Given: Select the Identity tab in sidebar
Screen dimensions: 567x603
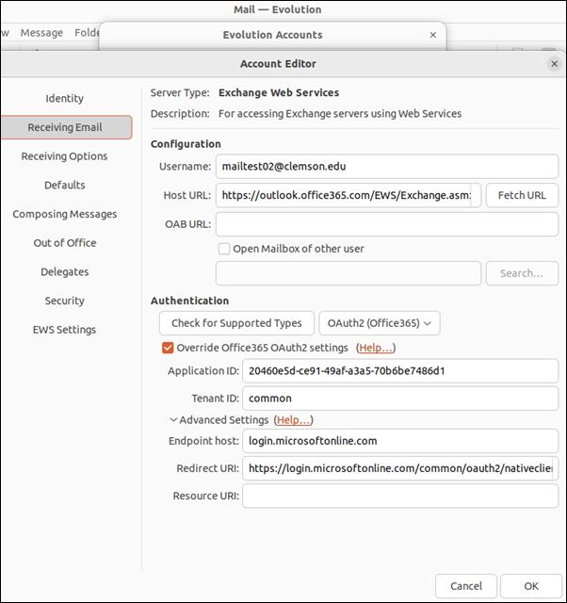Looking at the screenshot, I should click(x=65, y=98).
